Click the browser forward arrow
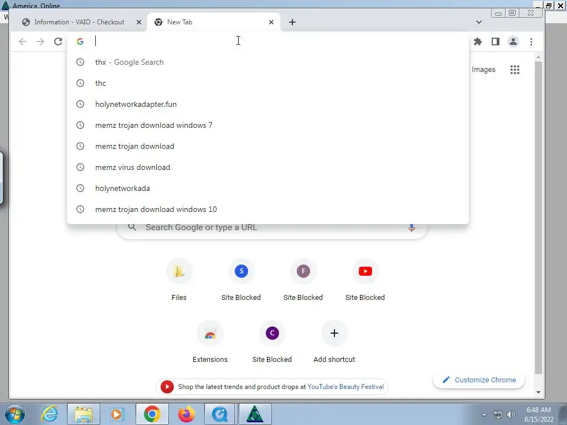The height and width of the screenshot is (425, 567). click(x=40, y=42)
